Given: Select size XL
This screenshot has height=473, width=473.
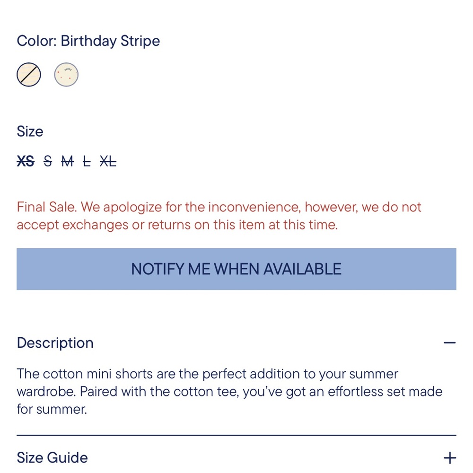Looking at the screenshot, I should click(108, 162).
